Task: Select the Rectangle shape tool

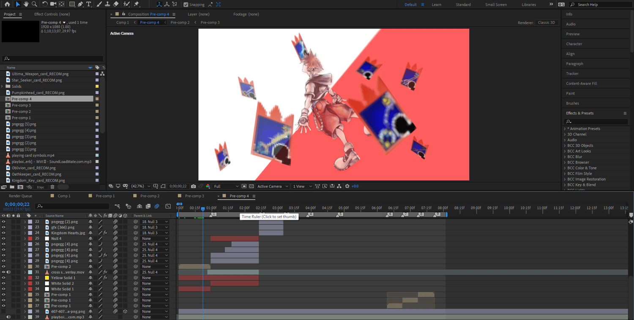Action: [x=72, y=4]
